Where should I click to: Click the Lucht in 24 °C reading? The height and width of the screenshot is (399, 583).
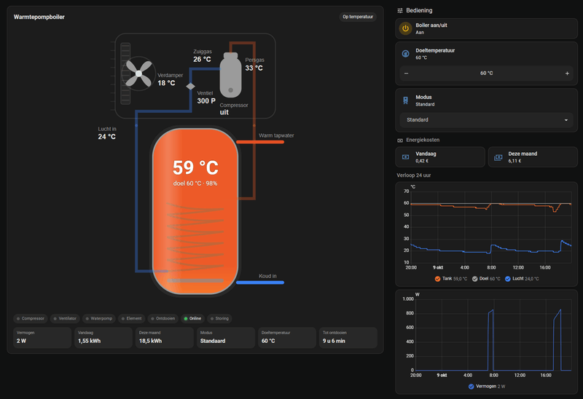coord(107,133)
